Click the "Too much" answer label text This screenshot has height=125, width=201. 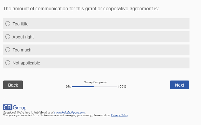(x=22, y=50)
